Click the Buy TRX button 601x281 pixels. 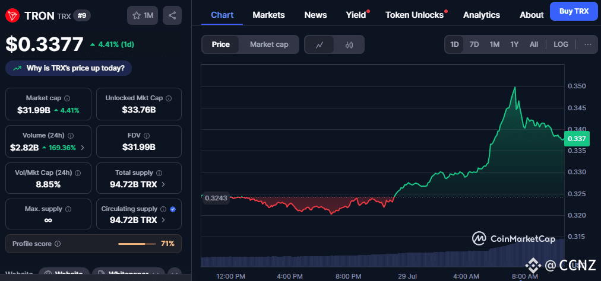(574, 11)
